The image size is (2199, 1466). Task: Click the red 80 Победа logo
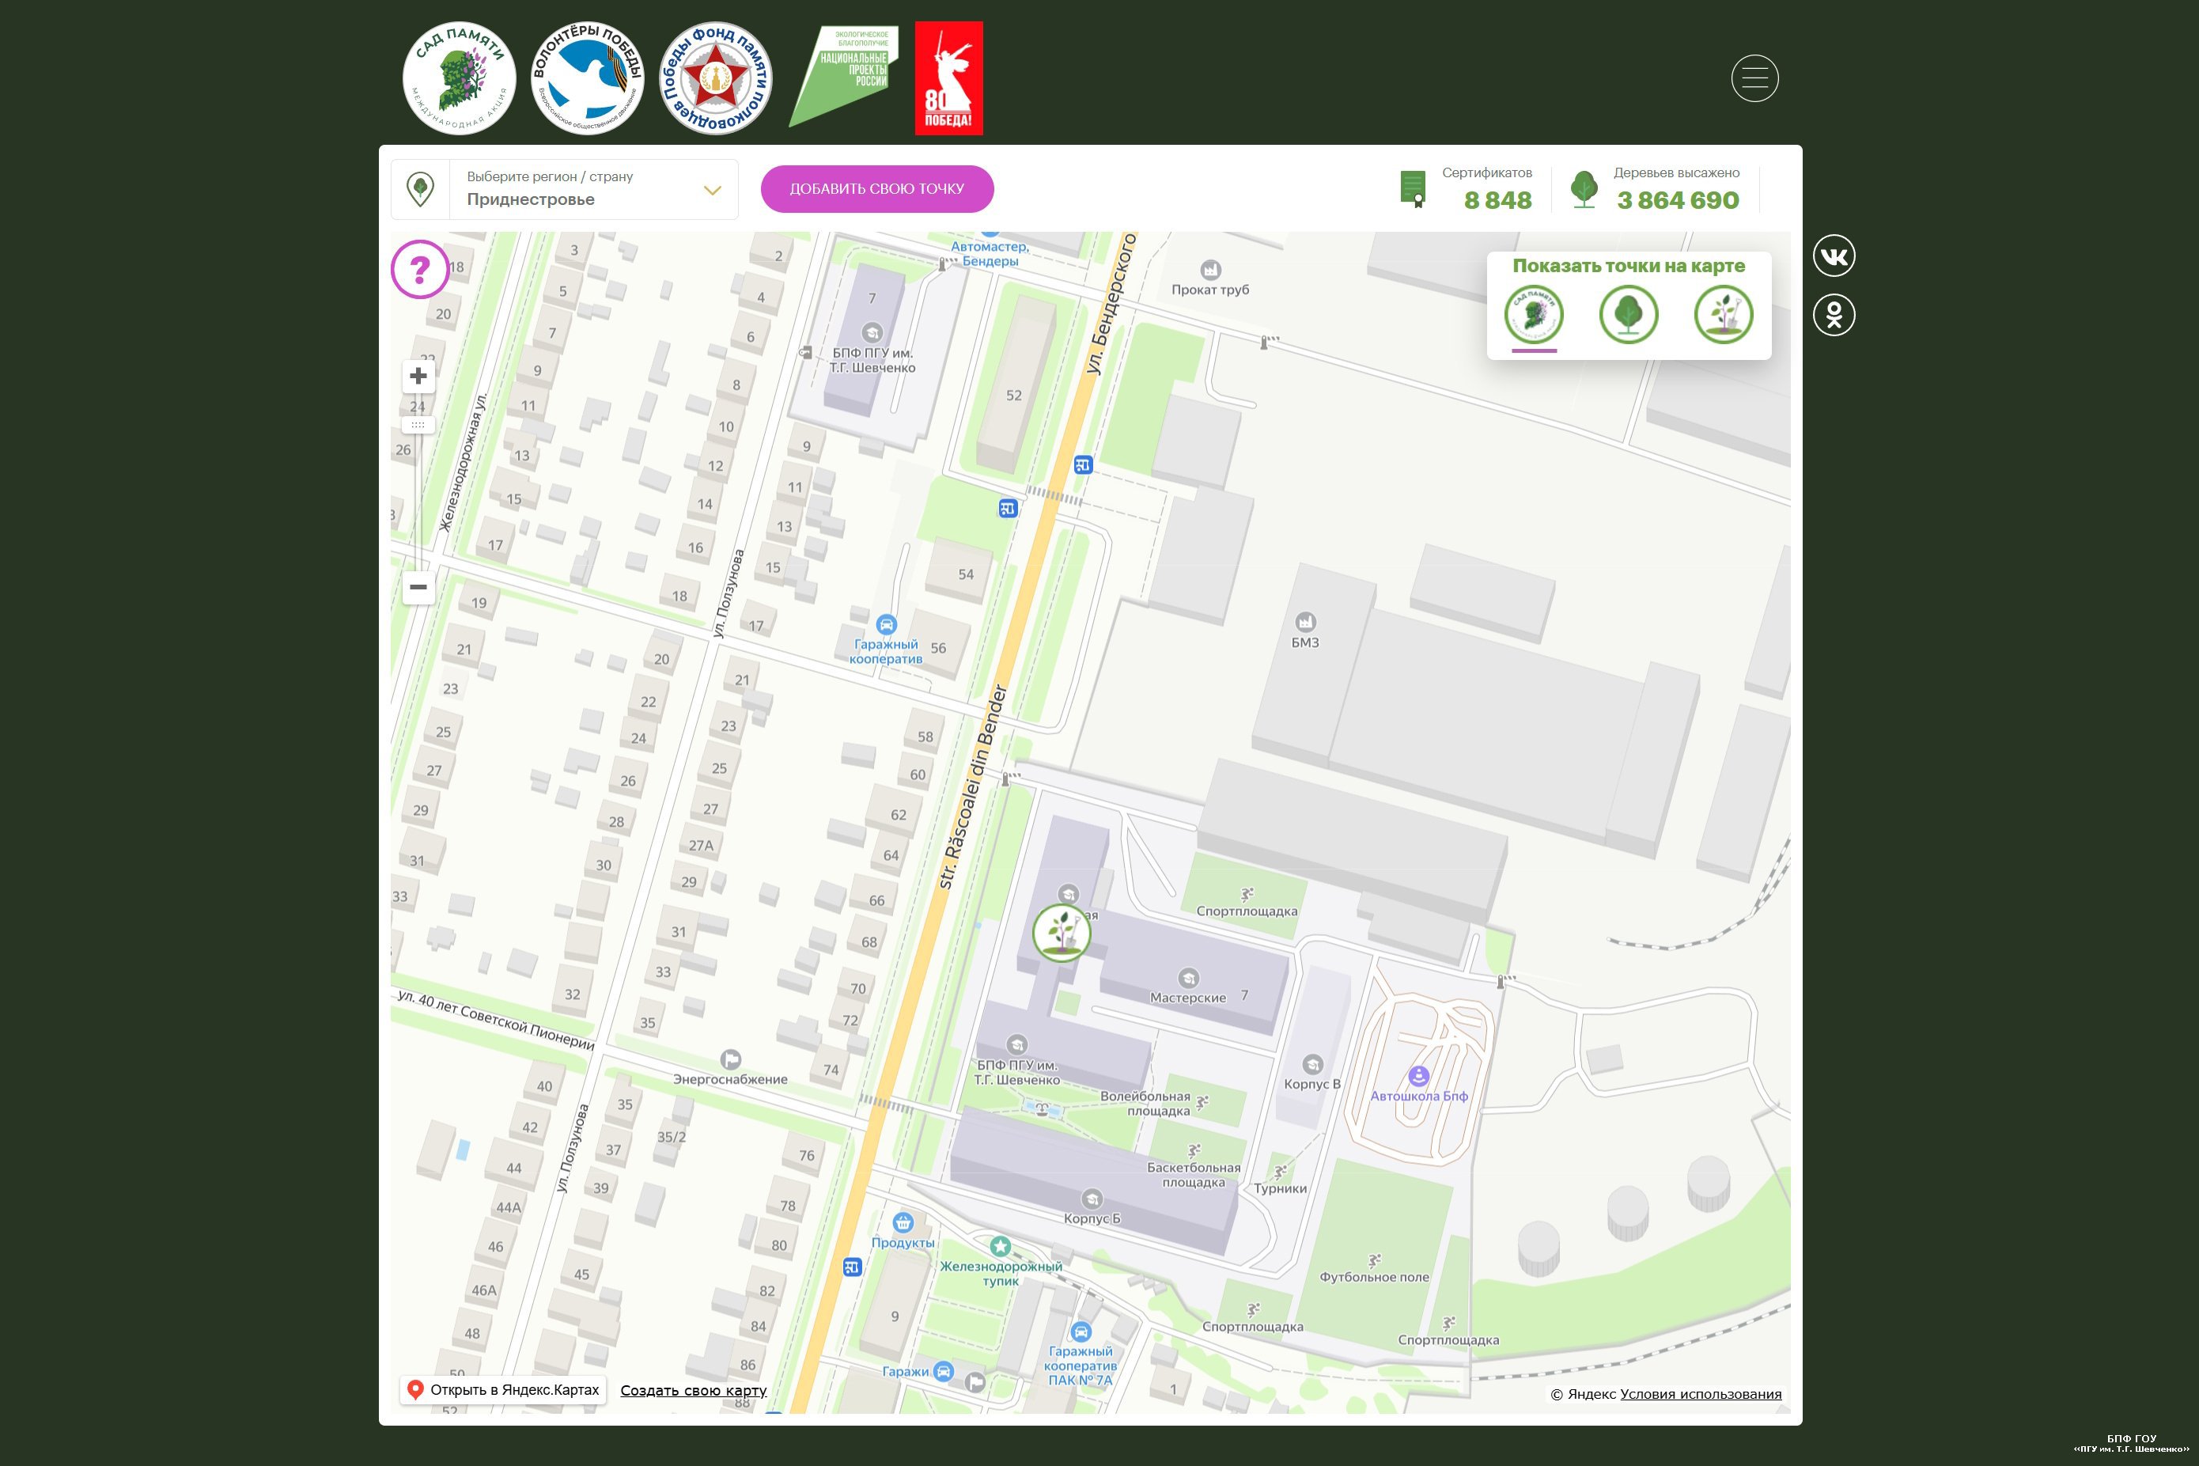pyautogui.click(x=948, y=78)
